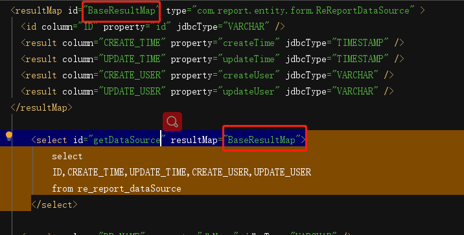Click the CREATE_USER column attribute value
Screen dimensions: 464x235
pos(132,75)
